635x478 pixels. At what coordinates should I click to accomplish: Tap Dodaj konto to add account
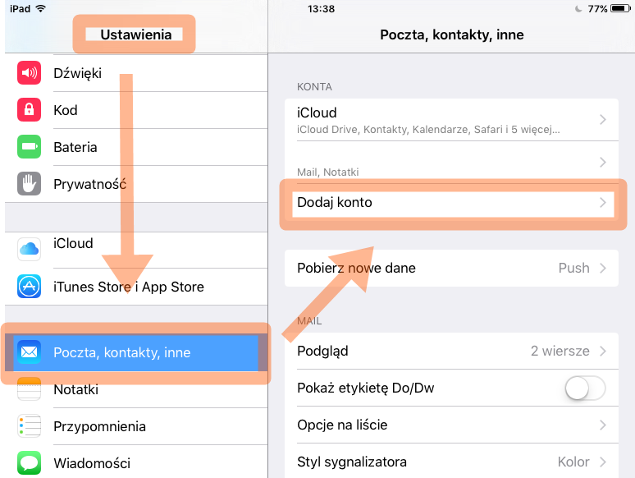[x=450, y=202]
